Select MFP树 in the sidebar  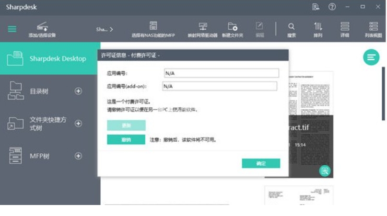39,156
